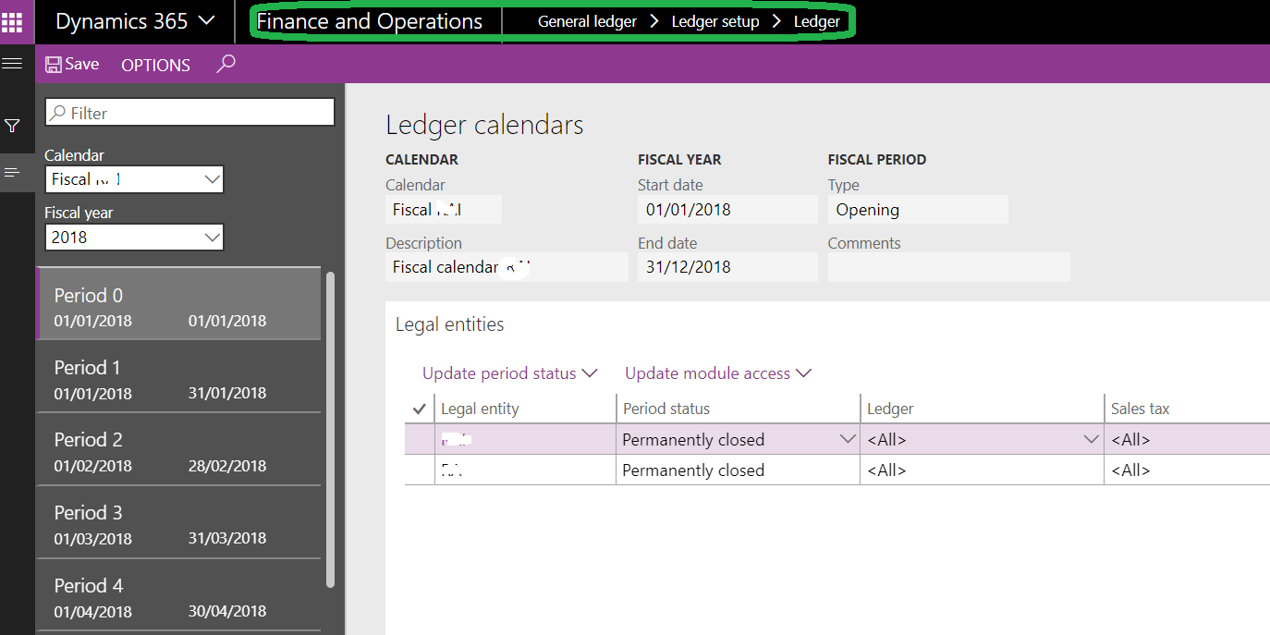Select Period 3 in the list

pos(178,522)
